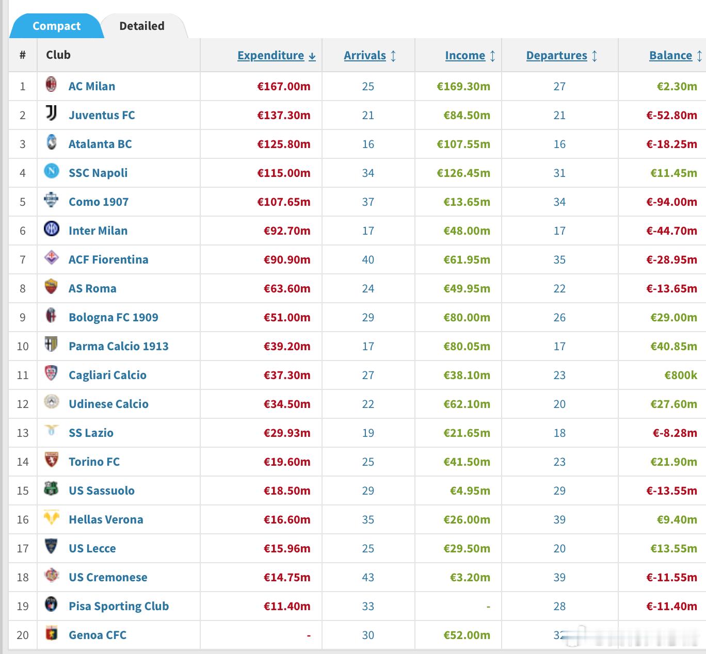Click the Pisa Sporting Club crest icon
706x654 pixels.
(51, 604)
